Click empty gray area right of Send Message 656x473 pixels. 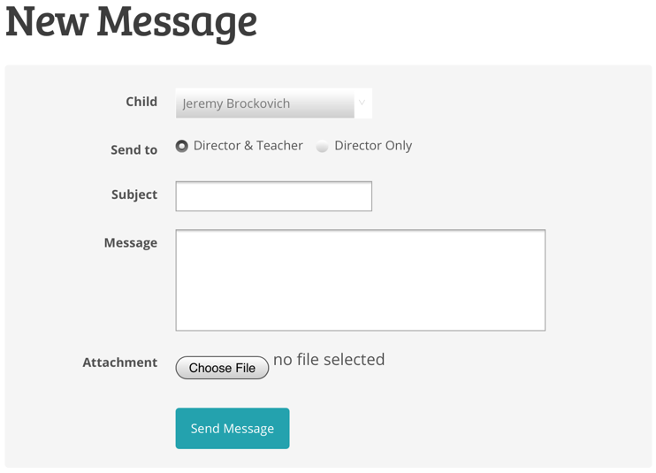[x=469, y=429]
